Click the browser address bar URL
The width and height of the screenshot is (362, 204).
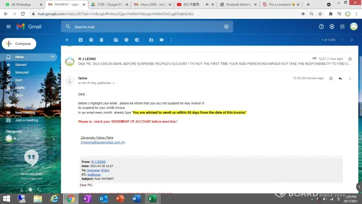click(x=115, y=14)
